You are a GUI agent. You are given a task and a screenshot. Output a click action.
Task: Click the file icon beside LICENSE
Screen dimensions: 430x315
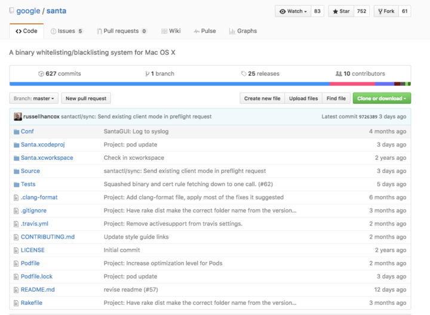coord(16,250)
